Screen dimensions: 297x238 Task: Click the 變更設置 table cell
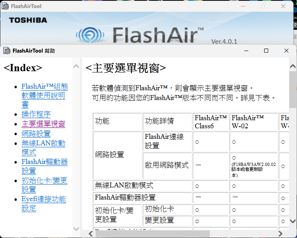tap(167, 221)
